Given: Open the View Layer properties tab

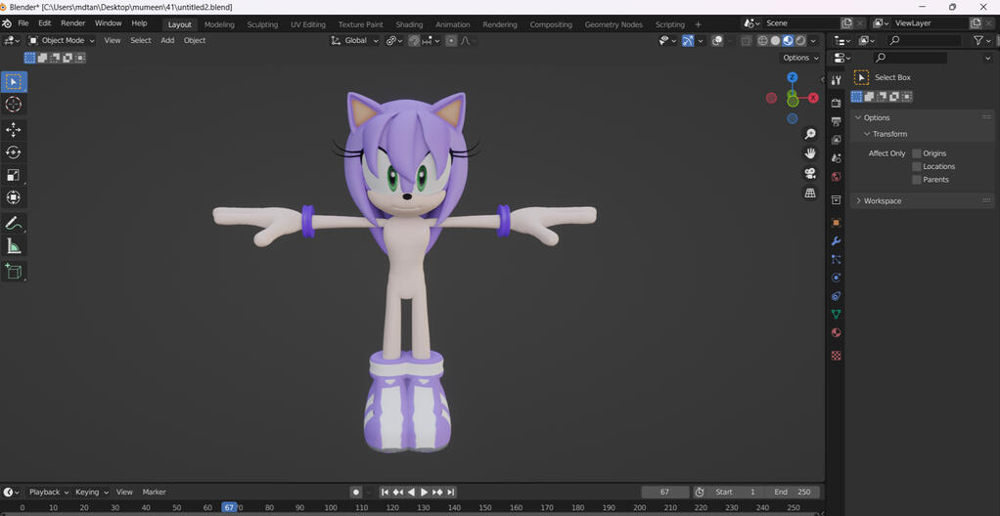Looking at the screenshot, I should [836, 140].
